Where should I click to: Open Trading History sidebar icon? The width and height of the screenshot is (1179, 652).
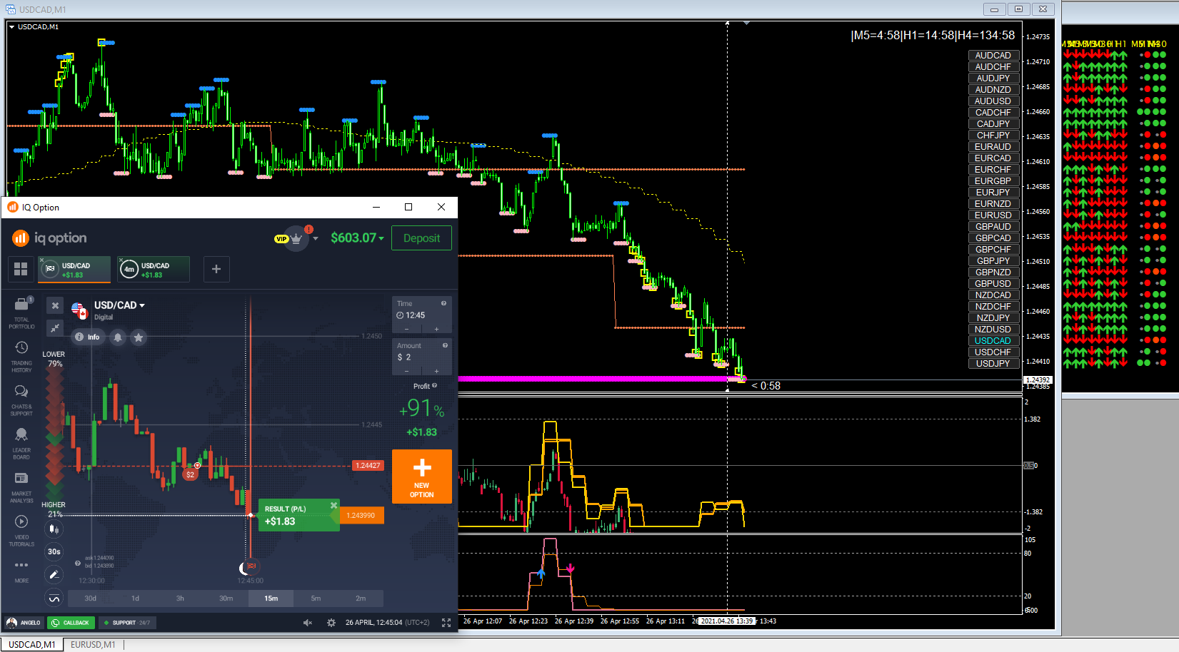click(21, 356)
